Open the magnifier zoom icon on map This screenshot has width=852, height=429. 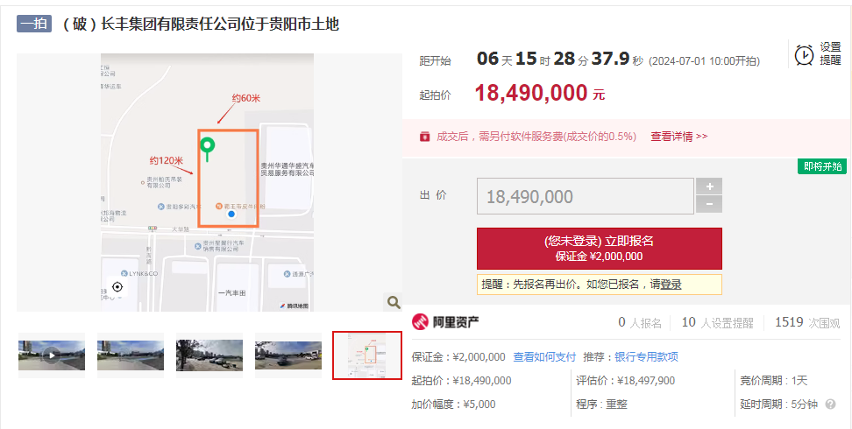pos(393,302)
